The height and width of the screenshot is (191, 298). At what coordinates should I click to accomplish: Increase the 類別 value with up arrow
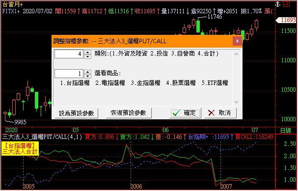[87, 52]
